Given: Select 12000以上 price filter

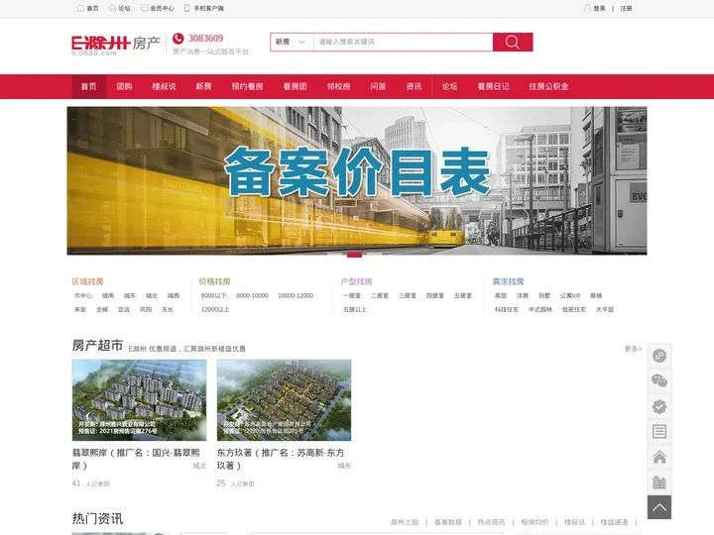Looking at the screenshot, I should pyautogui.click(x=215, y=309).
